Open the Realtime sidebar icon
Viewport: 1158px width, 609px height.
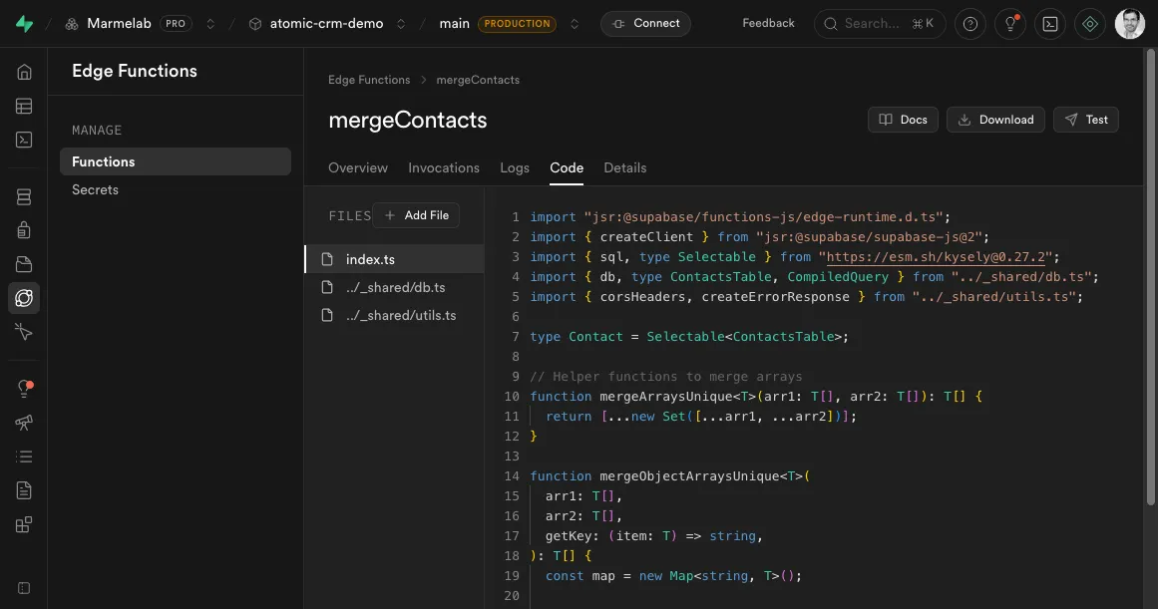(24, 332)
